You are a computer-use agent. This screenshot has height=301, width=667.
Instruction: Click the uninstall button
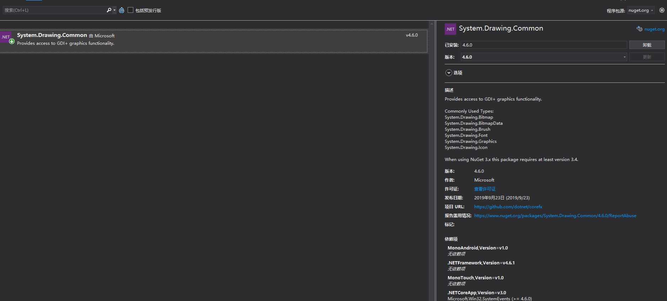coord(647,45)
